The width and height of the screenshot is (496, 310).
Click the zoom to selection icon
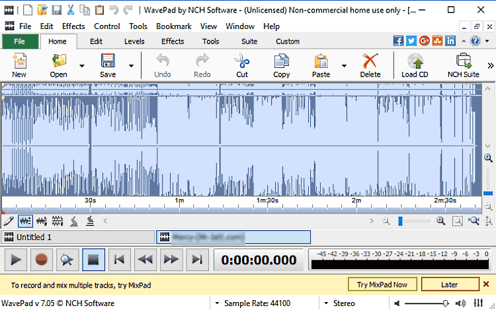tap(458, 221)
